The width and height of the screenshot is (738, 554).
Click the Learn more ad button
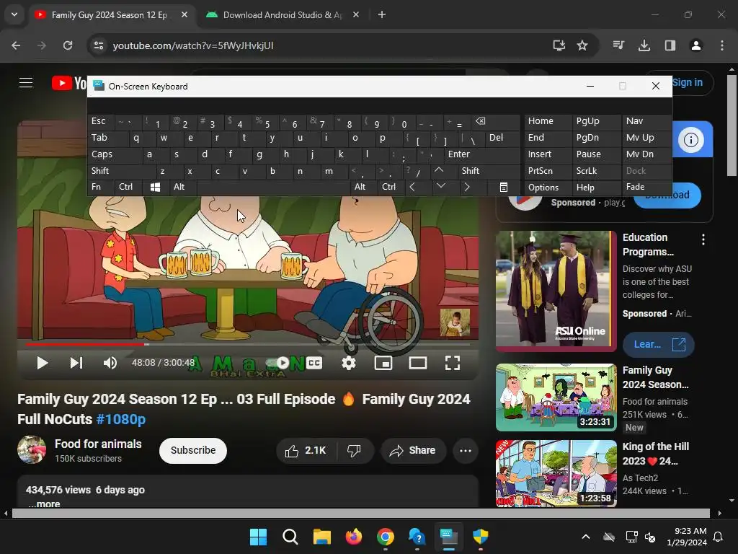pos(658,344)
